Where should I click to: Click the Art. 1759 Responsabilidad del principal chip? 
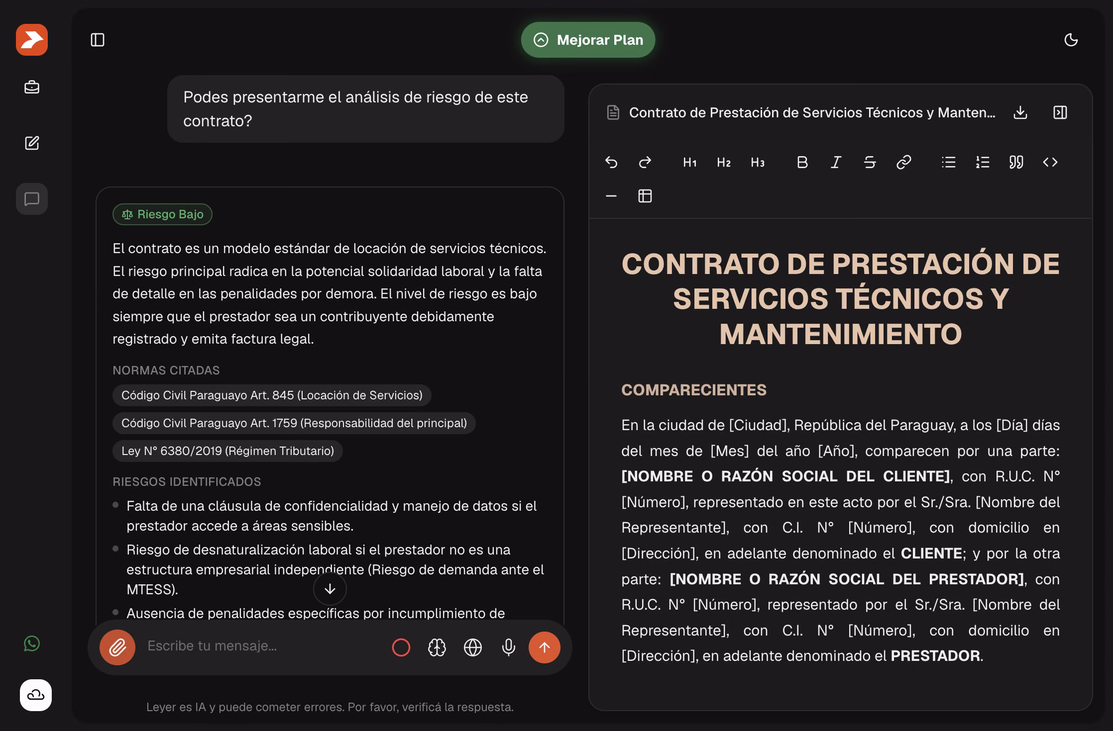pos(294,423)
